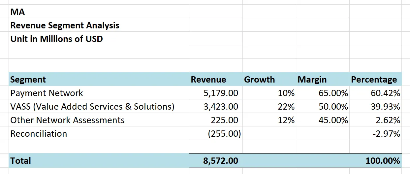Click the VASS growth cell showing 22%
Viewport: 410px width, 174px height.
click(286, 107)
